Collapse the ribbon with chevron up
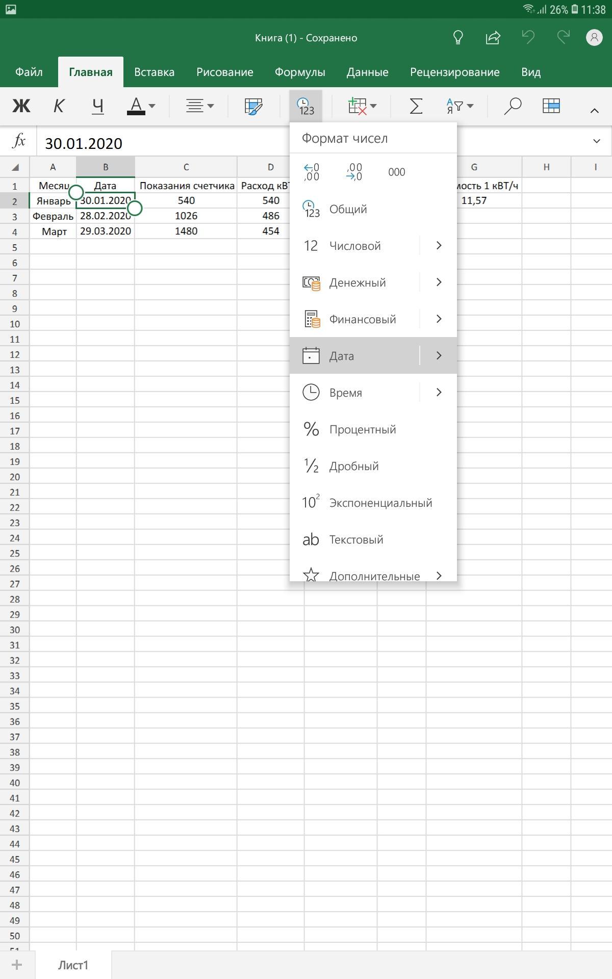Screen dimensions: 612x979 (x=594, y=110)
